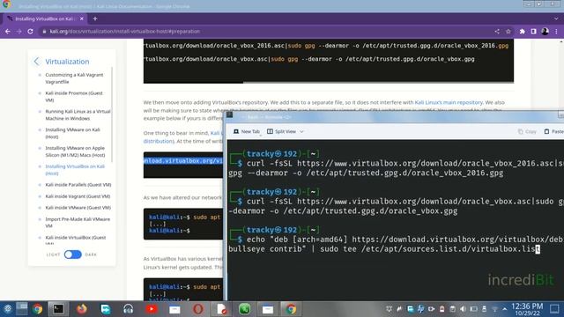Click the Konsole window title icon

tap(229, 115)
